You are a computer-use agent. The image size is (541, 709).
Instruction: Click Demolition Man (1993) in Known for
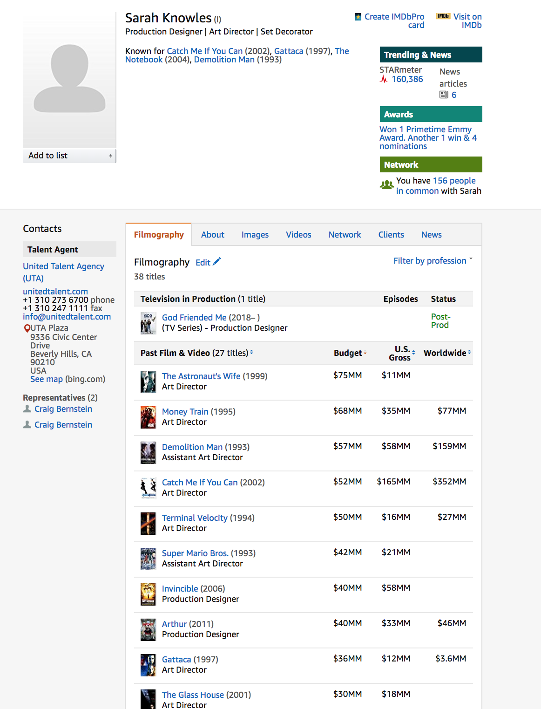pos(224,60)
